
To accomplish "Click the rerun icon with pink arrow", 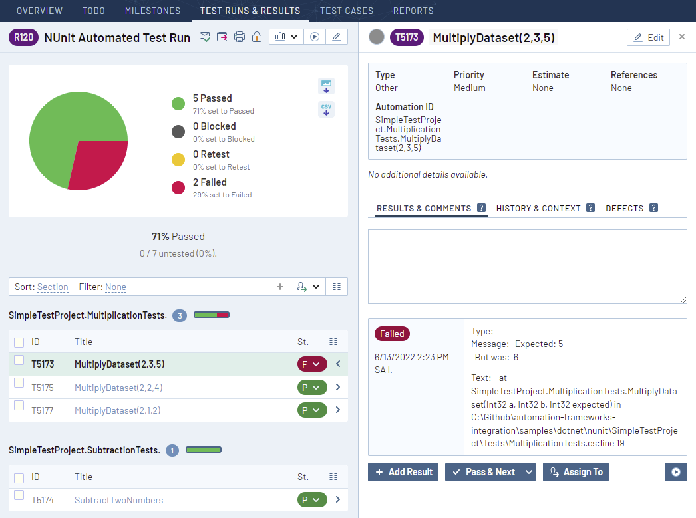I will click(x=222, y=37).
